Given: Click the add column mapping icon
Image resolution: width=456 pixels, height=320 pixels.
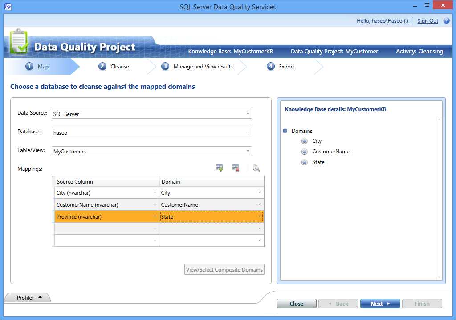Looking at the screenshot, I should pos(219,168).
